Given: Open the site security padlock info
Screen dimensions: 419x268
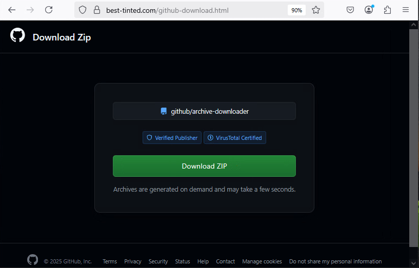Looking at the screenshot, I should coord(96,10).
